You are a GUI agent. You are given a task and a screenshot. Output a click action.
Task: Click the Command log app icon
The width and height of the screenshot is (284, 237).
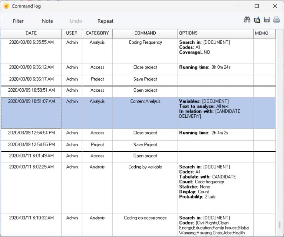(x=6, y=6)
